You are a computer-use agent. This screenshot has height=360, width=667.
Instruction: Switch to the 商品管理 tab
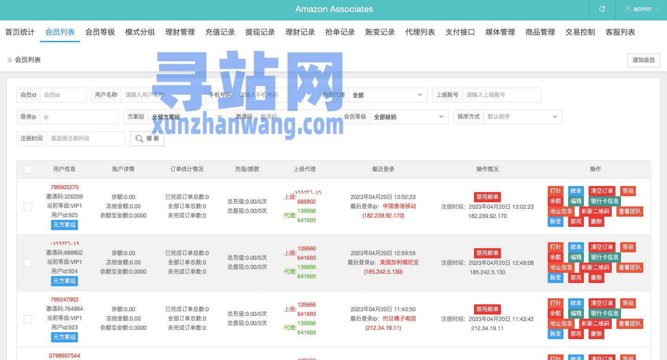(x=540, y=32)
